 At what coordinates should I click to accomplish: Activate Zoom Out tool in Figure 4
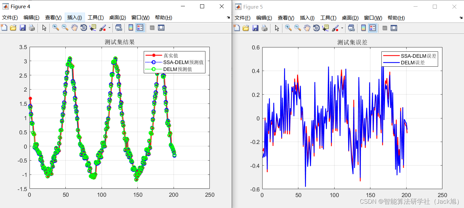pos(65,28)
